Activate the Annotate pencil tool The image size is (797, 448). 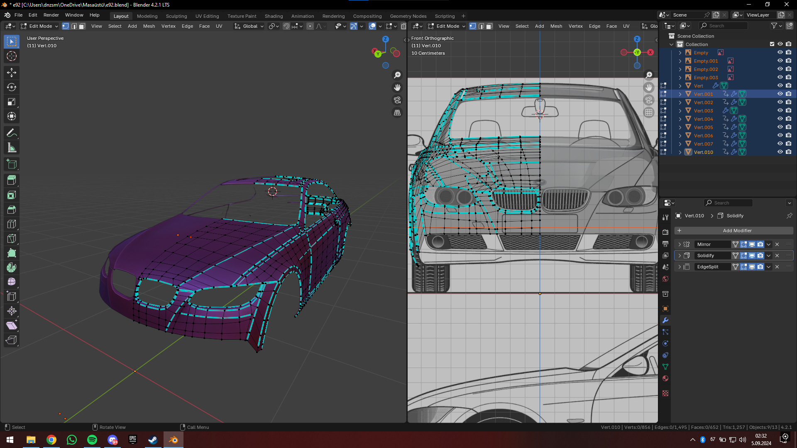11,133
